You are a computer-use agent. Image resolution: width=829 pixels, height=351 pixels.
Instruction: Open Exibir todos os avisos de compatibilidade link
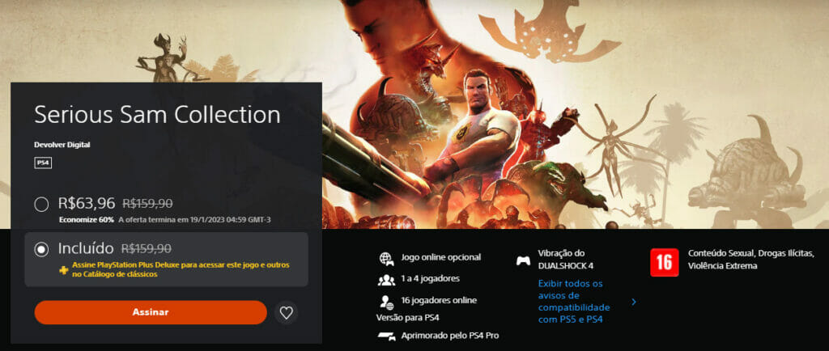574,302
